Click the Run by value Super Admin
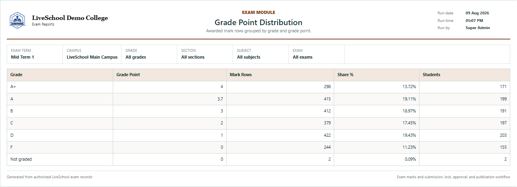The image size is (517, 187). (x=478, y=28)
